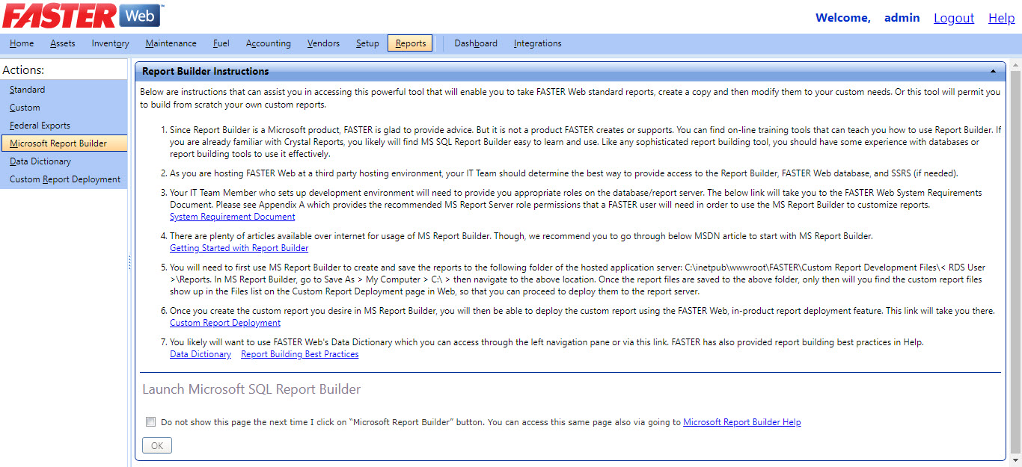
Task: Open the Fuel menu
Action: tap(221, 43)
